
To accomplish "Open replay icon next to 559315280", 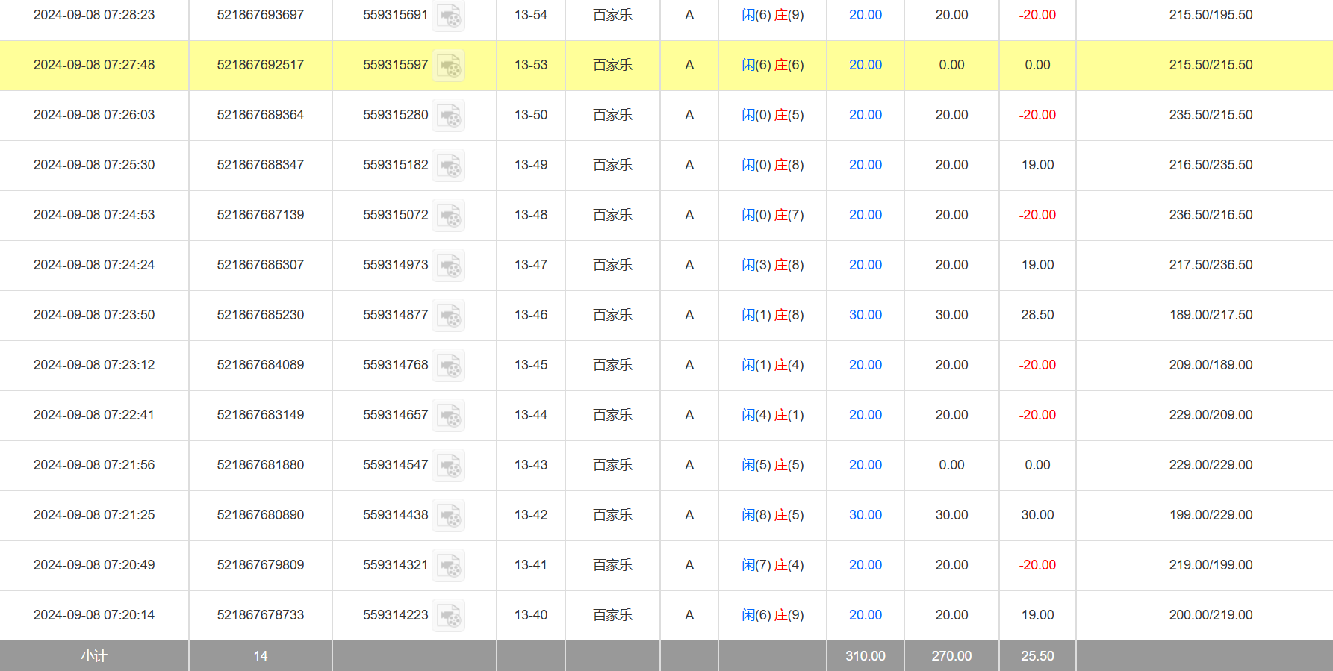I will coord(449,116).
